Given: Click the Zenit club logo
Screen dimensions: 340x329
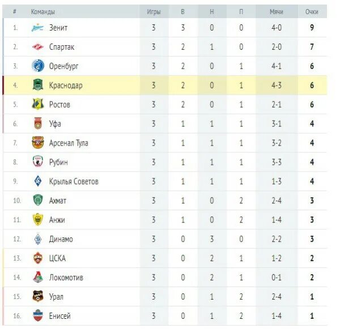Looking at the screenshot, I should click(38, 28).
